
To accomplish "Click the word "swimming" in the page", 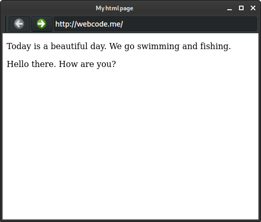I will 158,47.
